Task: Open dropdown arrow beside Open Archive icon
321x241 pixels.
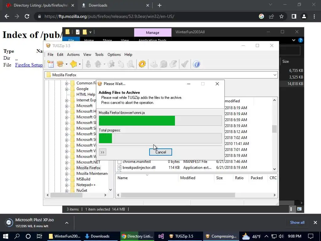Action: tap(66, 64)
